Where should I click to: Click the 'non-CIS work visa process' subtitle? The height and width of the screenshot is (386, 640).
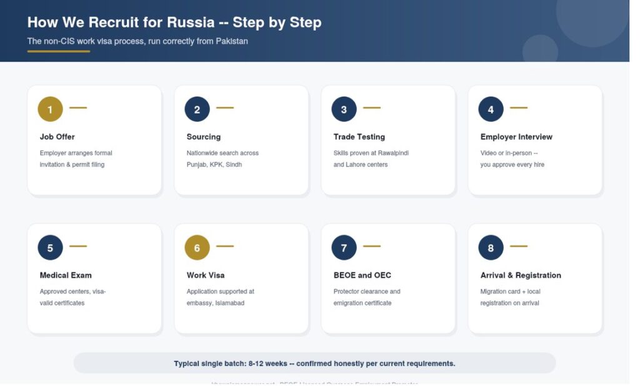click(x=137, y=41)
